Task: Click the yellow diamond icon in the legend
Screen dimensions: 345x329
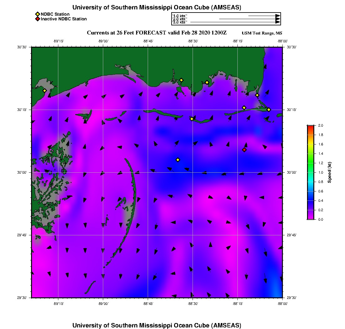Action: (37, 14)
